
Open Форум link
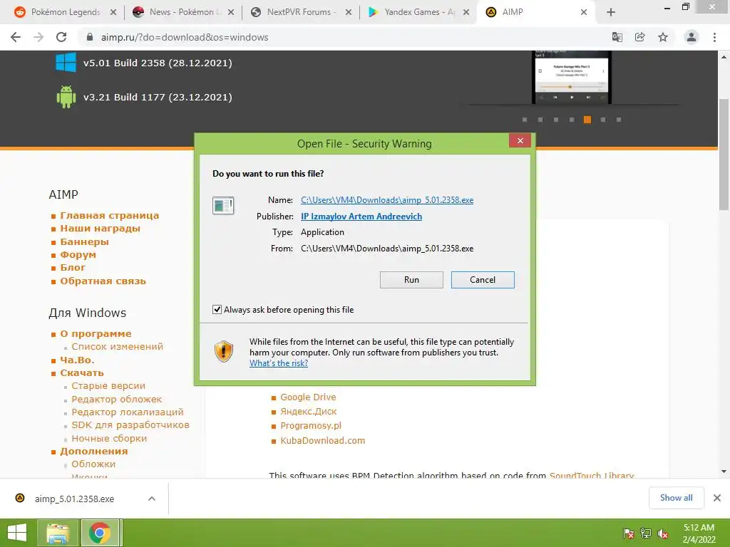[x=78, y=254]
